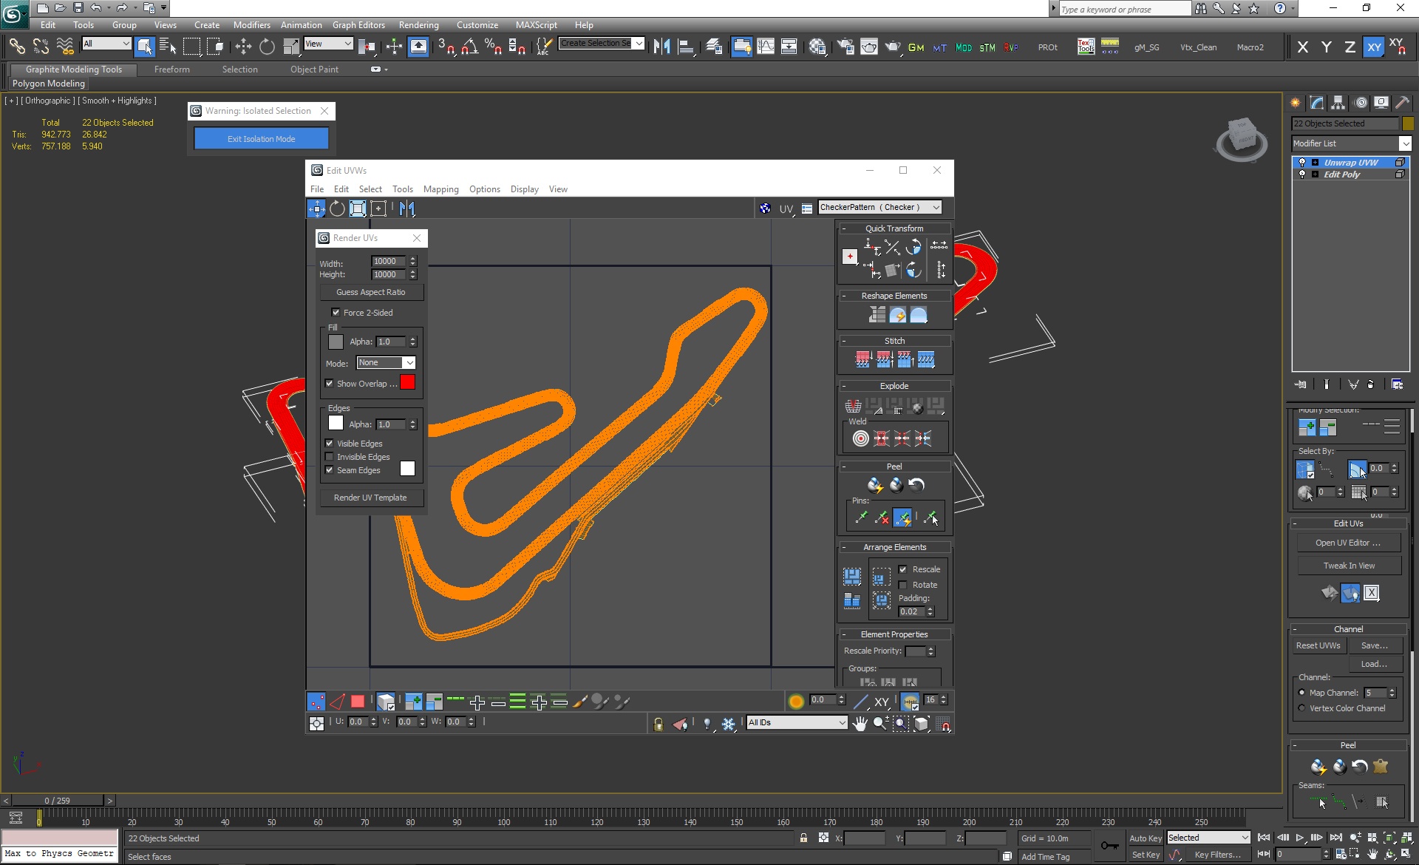Open the All IDs material dropdown
The height and width of the screenshot is (865, 1419).
(x=797, y=723)
